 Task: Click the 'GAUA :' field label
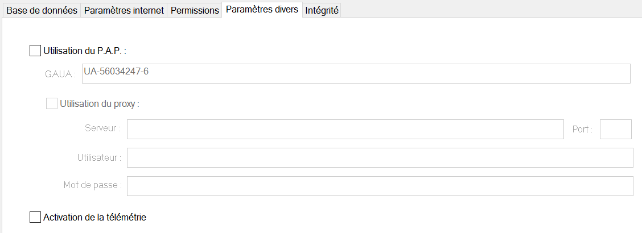coord(60,74)
